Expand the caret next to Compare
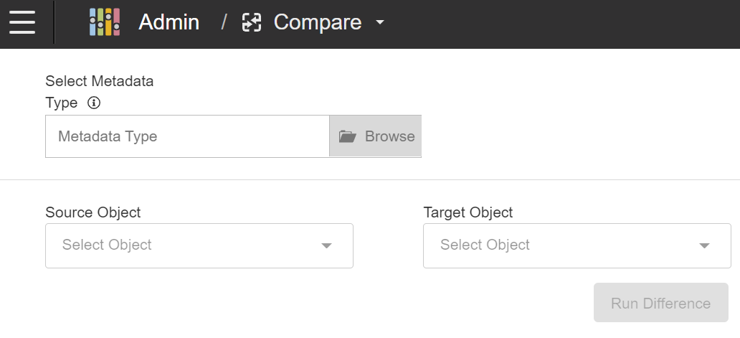 coord(380,22)
